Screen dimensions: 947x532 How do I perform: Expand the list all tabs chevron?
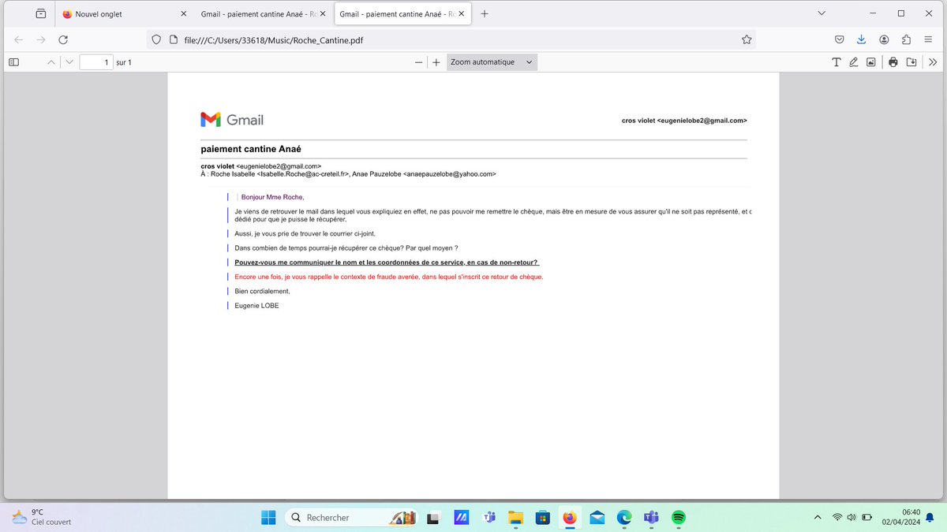click(x=822, y=13)
